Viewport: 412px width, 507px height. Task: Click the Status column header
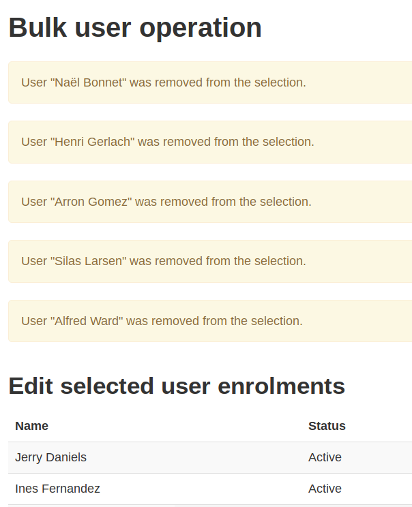(327, 426)
